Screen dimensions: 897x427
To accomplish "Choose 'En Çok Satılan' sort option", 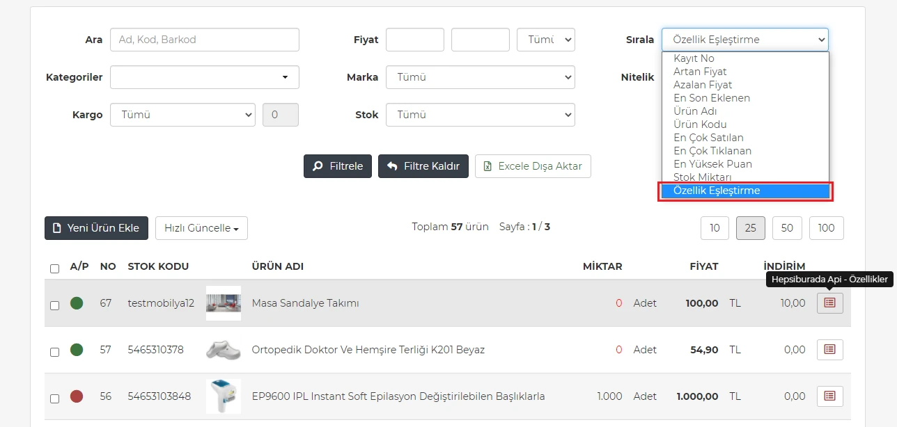I will [708, 138].
